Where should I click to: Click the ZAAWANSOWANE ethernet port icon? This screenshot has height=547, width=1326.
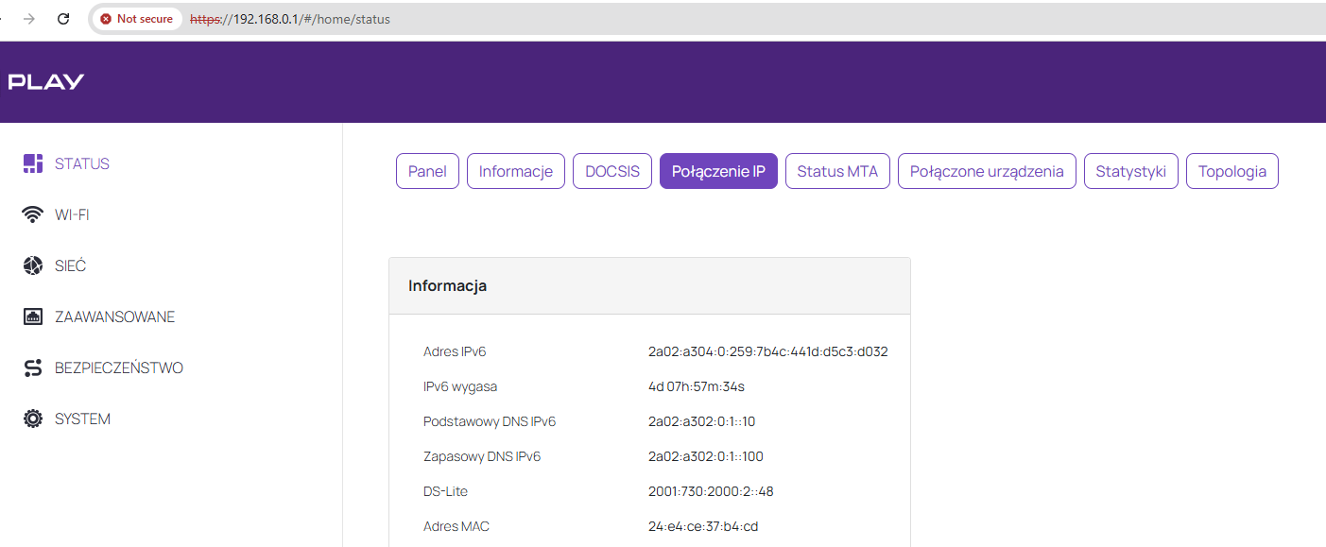tap(33, 317)
